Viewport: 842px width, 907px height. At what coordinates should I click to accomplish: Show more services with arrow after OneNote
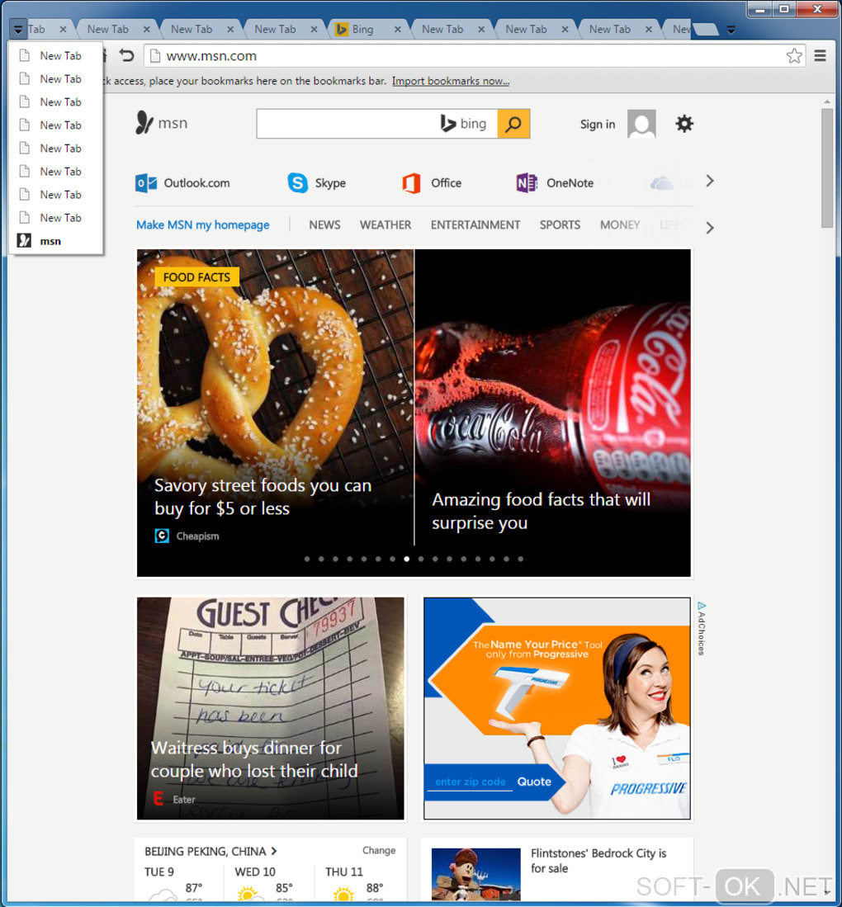[x=710, y=181]
